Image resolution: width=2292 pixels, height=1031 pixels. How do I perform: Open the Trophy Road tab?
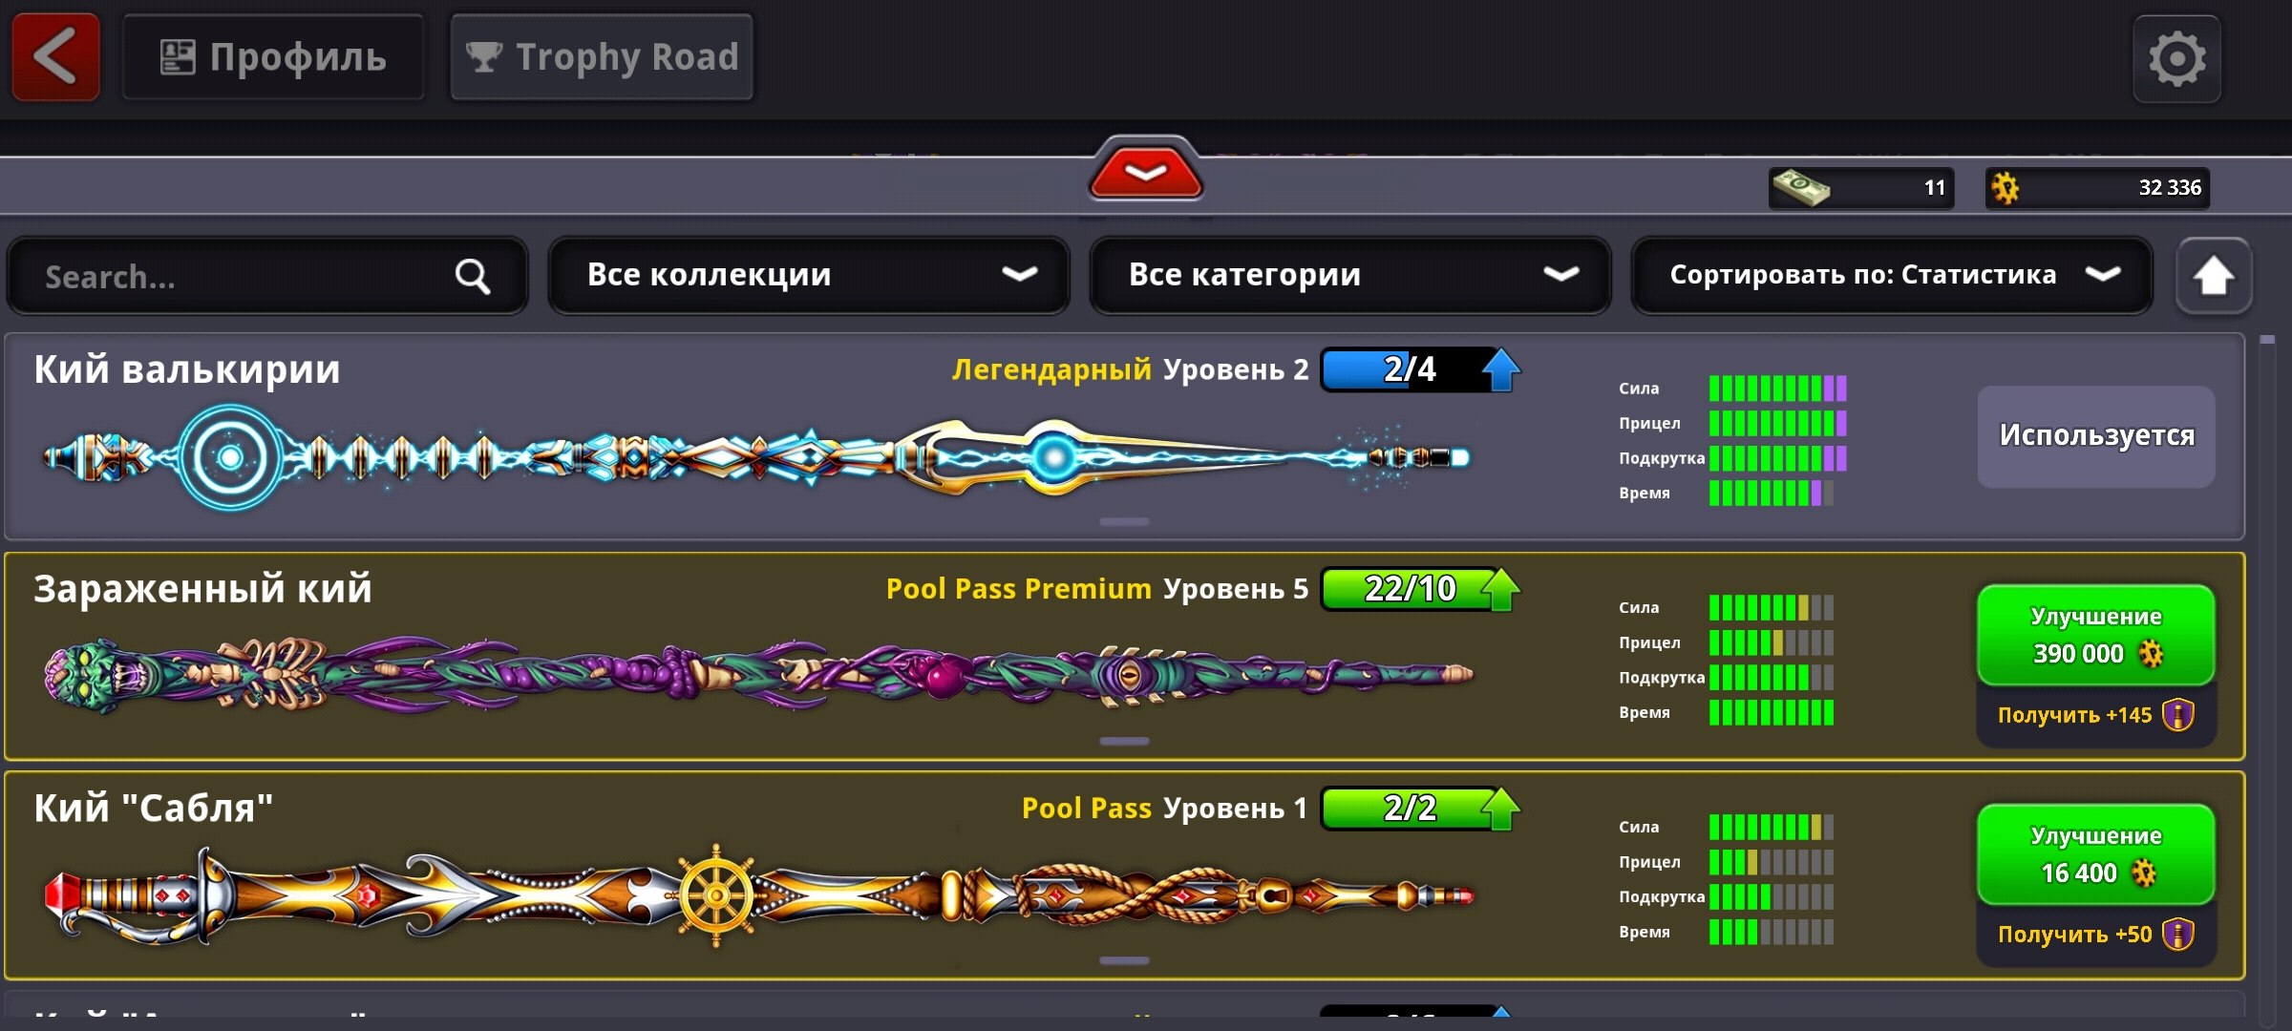click(602, 57)
